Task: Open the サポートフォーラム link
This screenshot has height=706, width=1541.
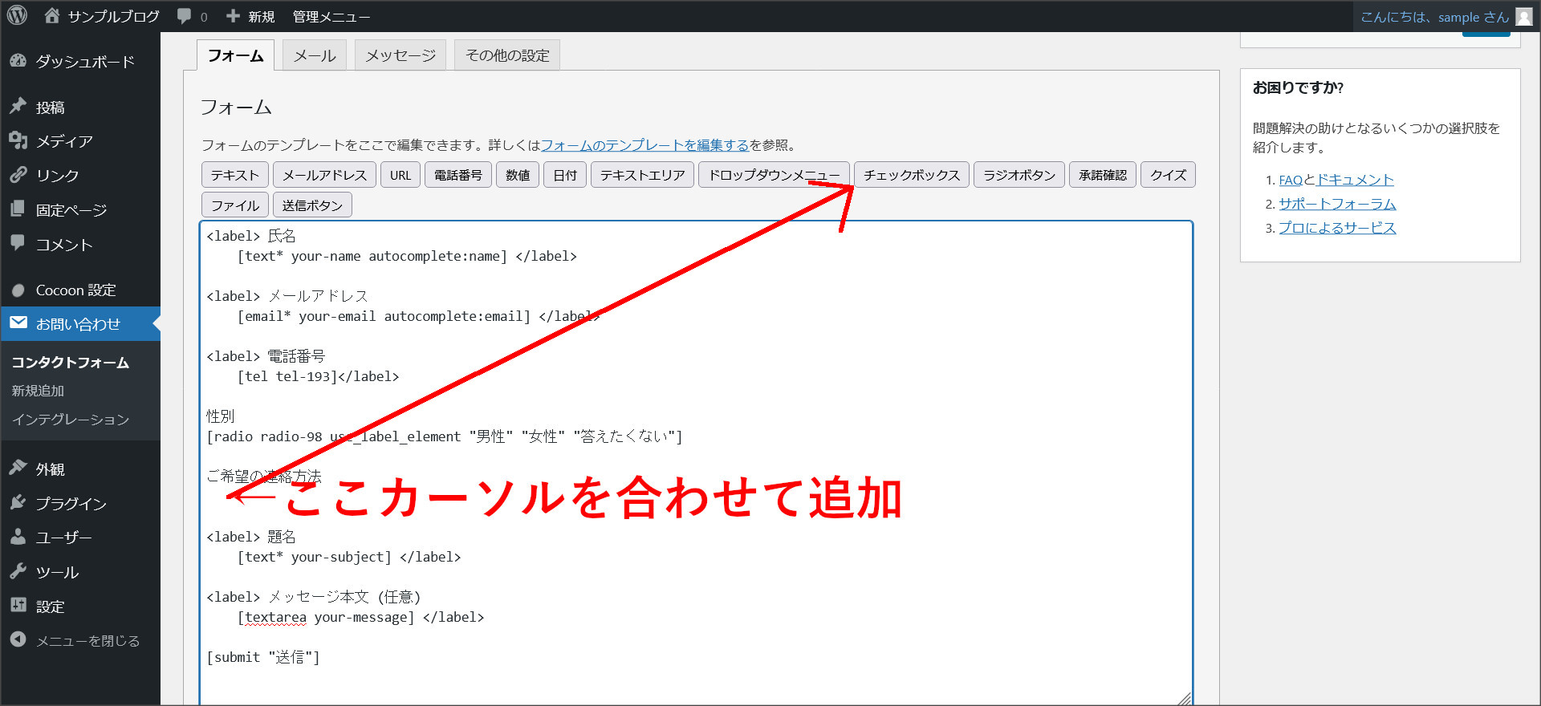Action: (1336, 204)
